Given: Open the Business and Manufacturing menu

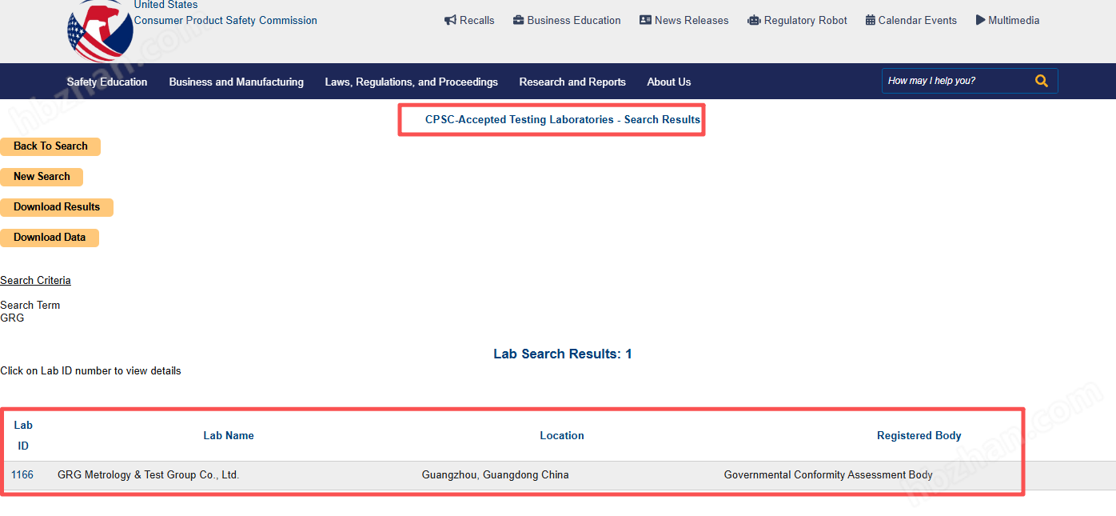Looking at the screenshot, I should click(236, 82).
